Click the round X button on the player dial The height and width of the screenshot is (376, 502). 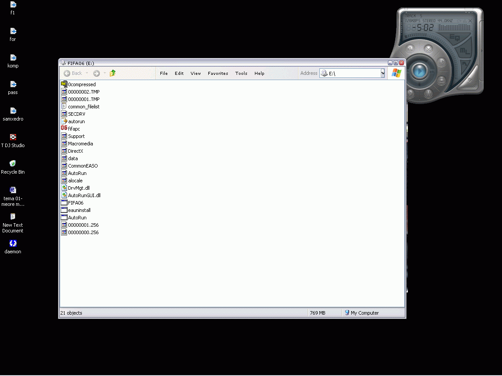pos(428,49)
